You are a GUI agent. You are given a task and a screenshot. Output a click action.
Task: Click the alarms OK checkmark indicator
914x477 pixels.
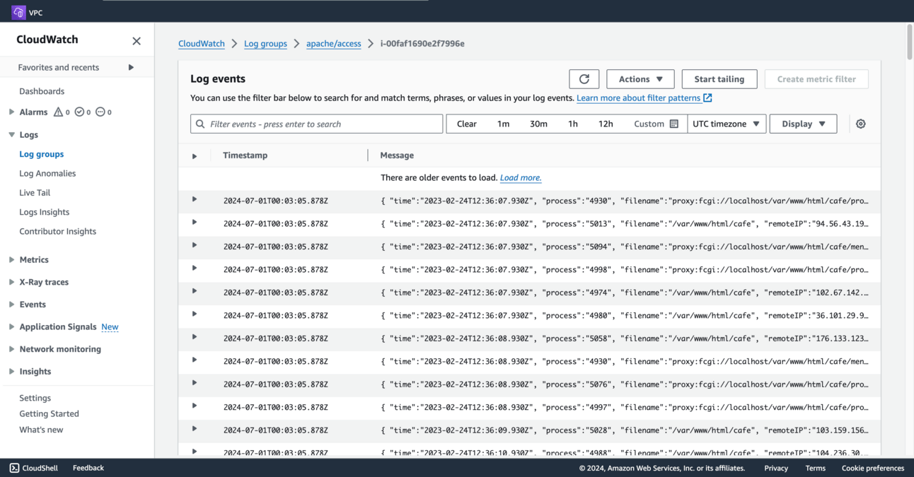(79, 112)
